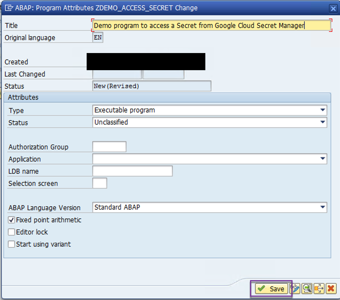Click the display/change pencil icon
The image size is (340, 300).
tap(295, 289)
